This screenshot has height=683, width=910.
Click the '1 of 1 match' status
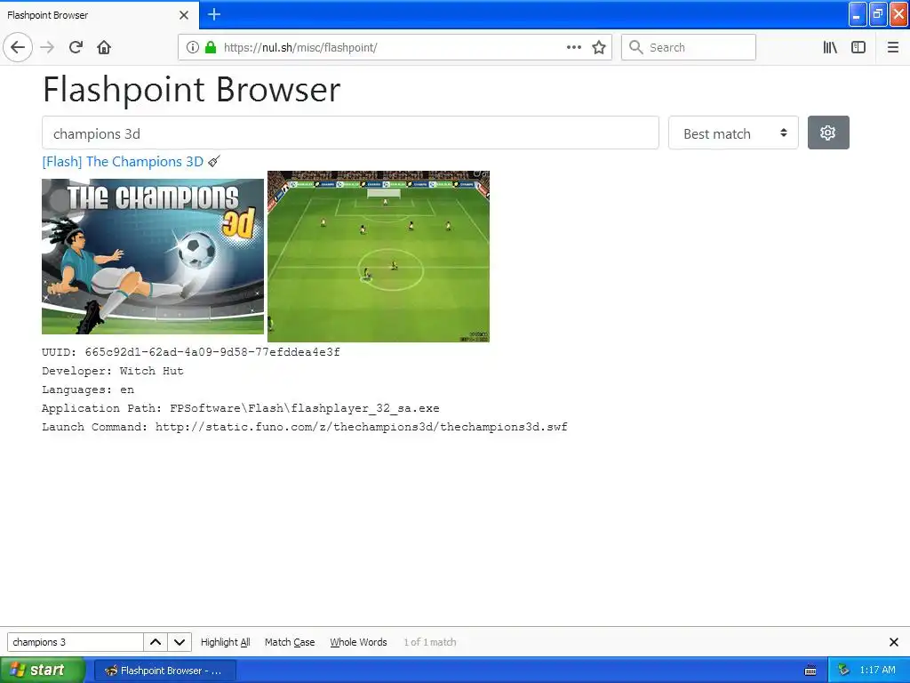pyautogui.click(x=430, y=642)
